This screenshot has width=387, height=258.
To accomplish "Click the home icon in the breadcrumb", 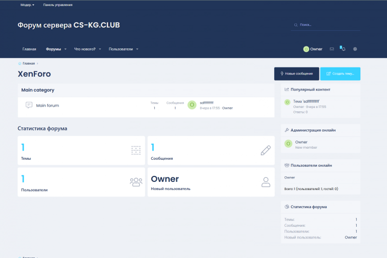I will tap(20, 63).
